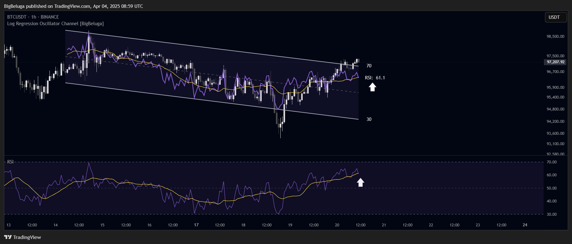
Task: Click the 40.00 RSI scale value
Action: (x=552, y=201)
